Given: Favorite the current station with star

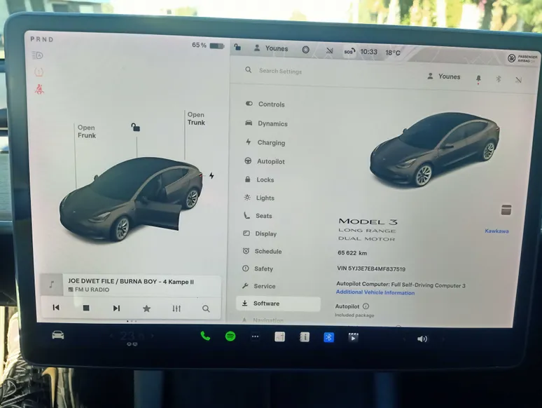Looking at the screenshot, I should click(x=146, y=308).
